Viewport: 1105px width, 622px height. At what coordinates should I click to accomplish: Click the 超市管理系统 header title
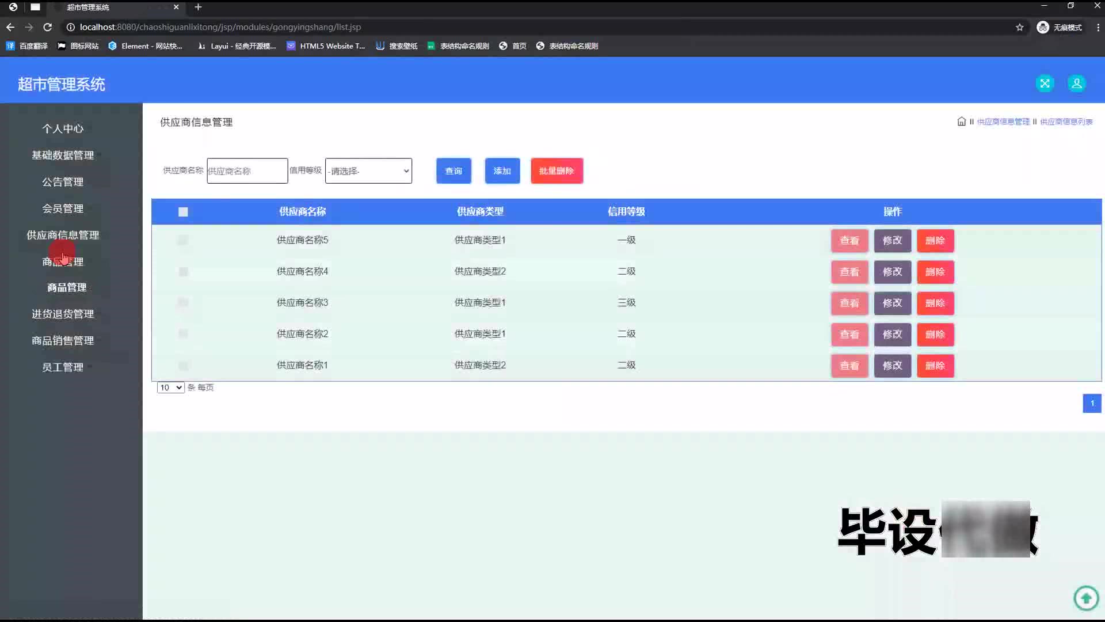point(62,84)
